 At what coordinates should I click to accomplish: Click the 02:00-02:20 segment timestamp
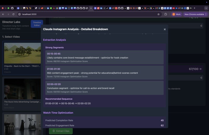tap(54, 84)
